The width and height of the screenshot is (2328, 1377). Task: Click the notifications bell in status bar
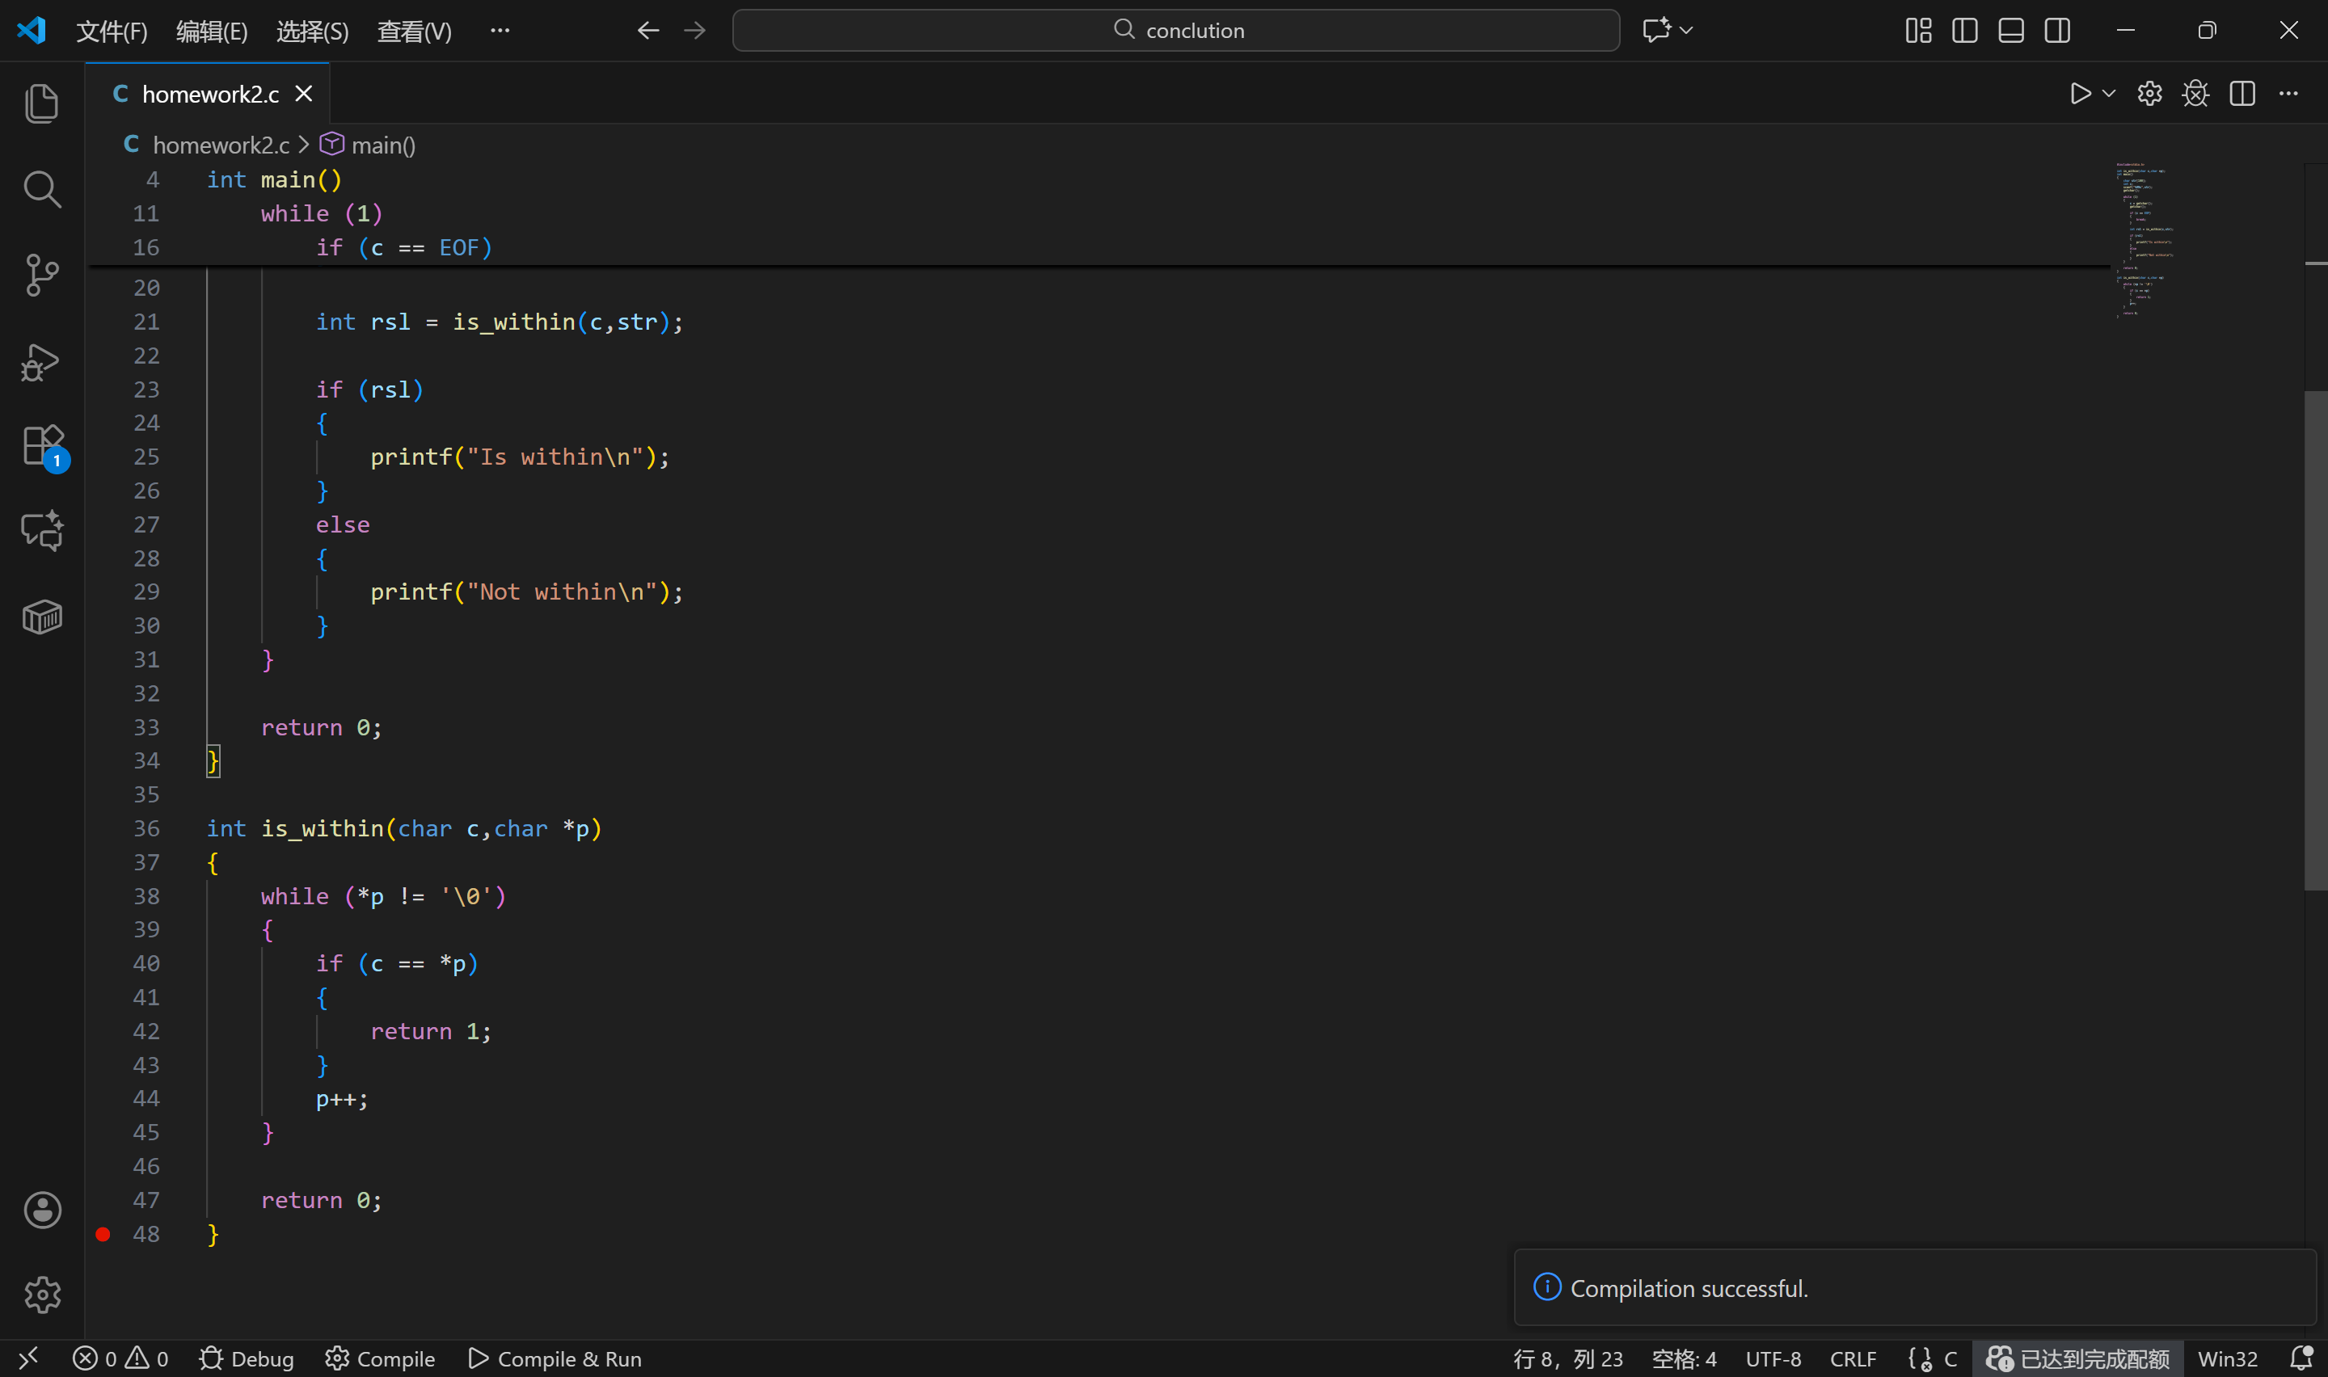click(2301, 1358)
